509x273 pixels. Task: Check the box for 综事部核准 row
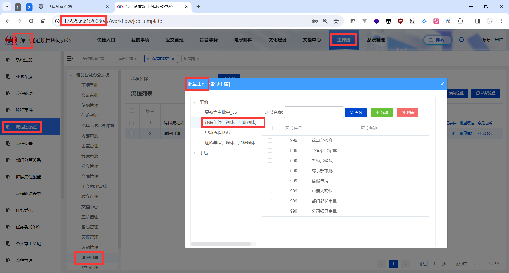[270, 140]
